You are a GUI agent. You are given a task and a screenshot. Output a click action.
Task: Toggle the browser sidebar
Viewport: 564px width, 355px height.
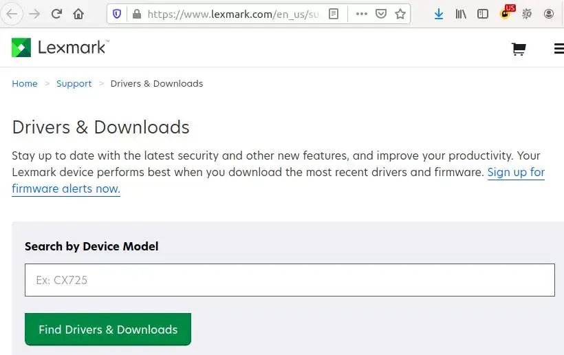point(483,14)
